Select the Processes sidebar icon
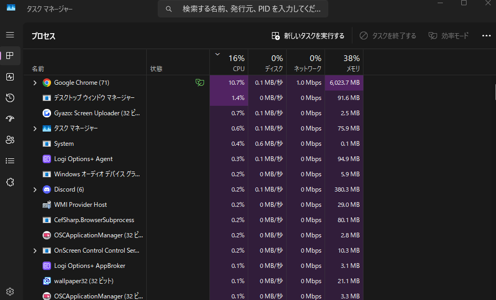Viewport: 496px width, 300px height. pyautogui.click(x=10, y=56)
